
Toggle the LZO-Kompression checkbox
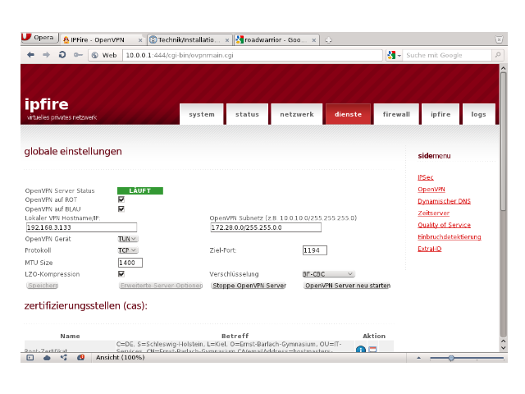[x=121, y=273]
